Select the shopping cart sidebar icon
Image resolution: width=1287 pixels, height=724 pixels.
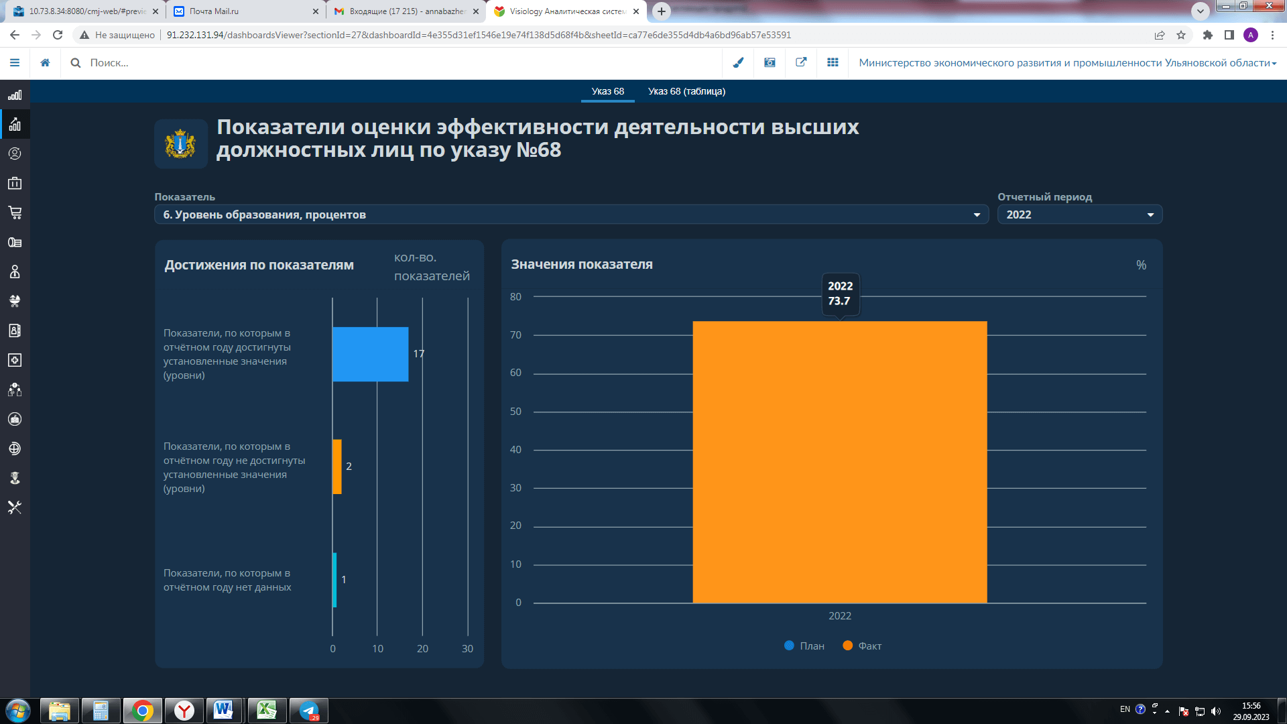[x=15, y=213]
